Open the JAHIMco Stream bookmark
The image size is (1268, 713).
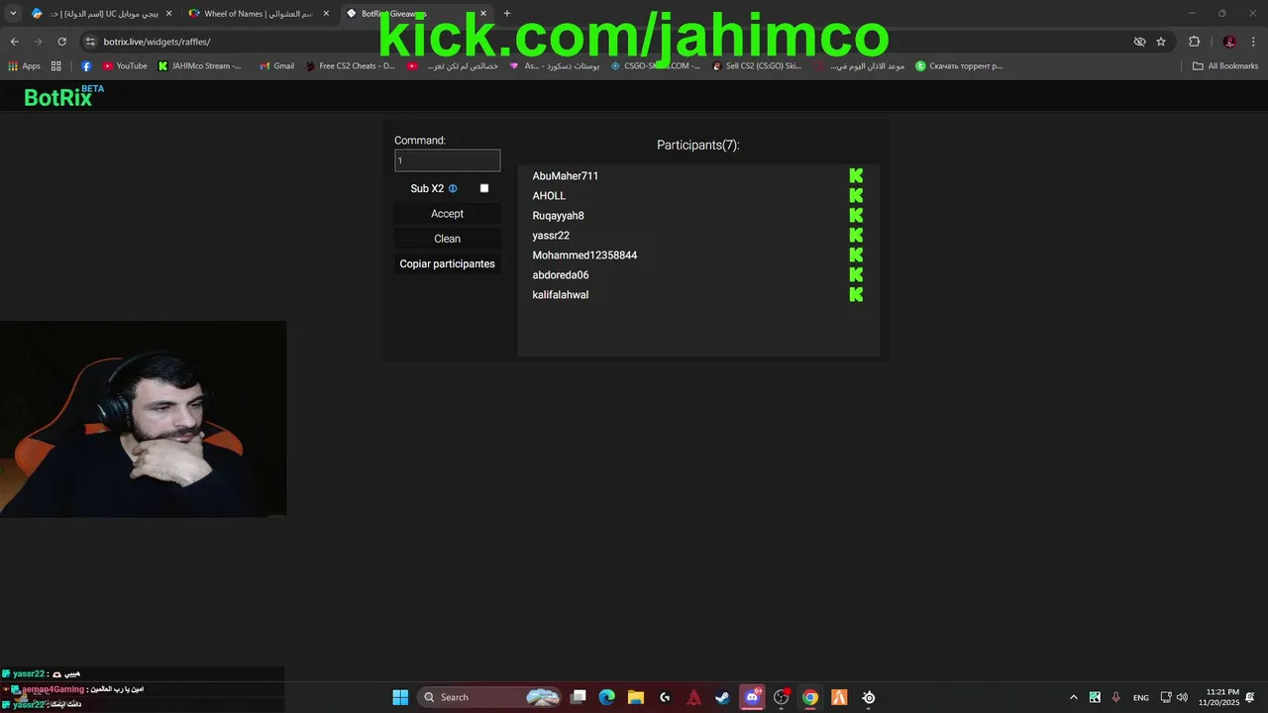[200, 66]
